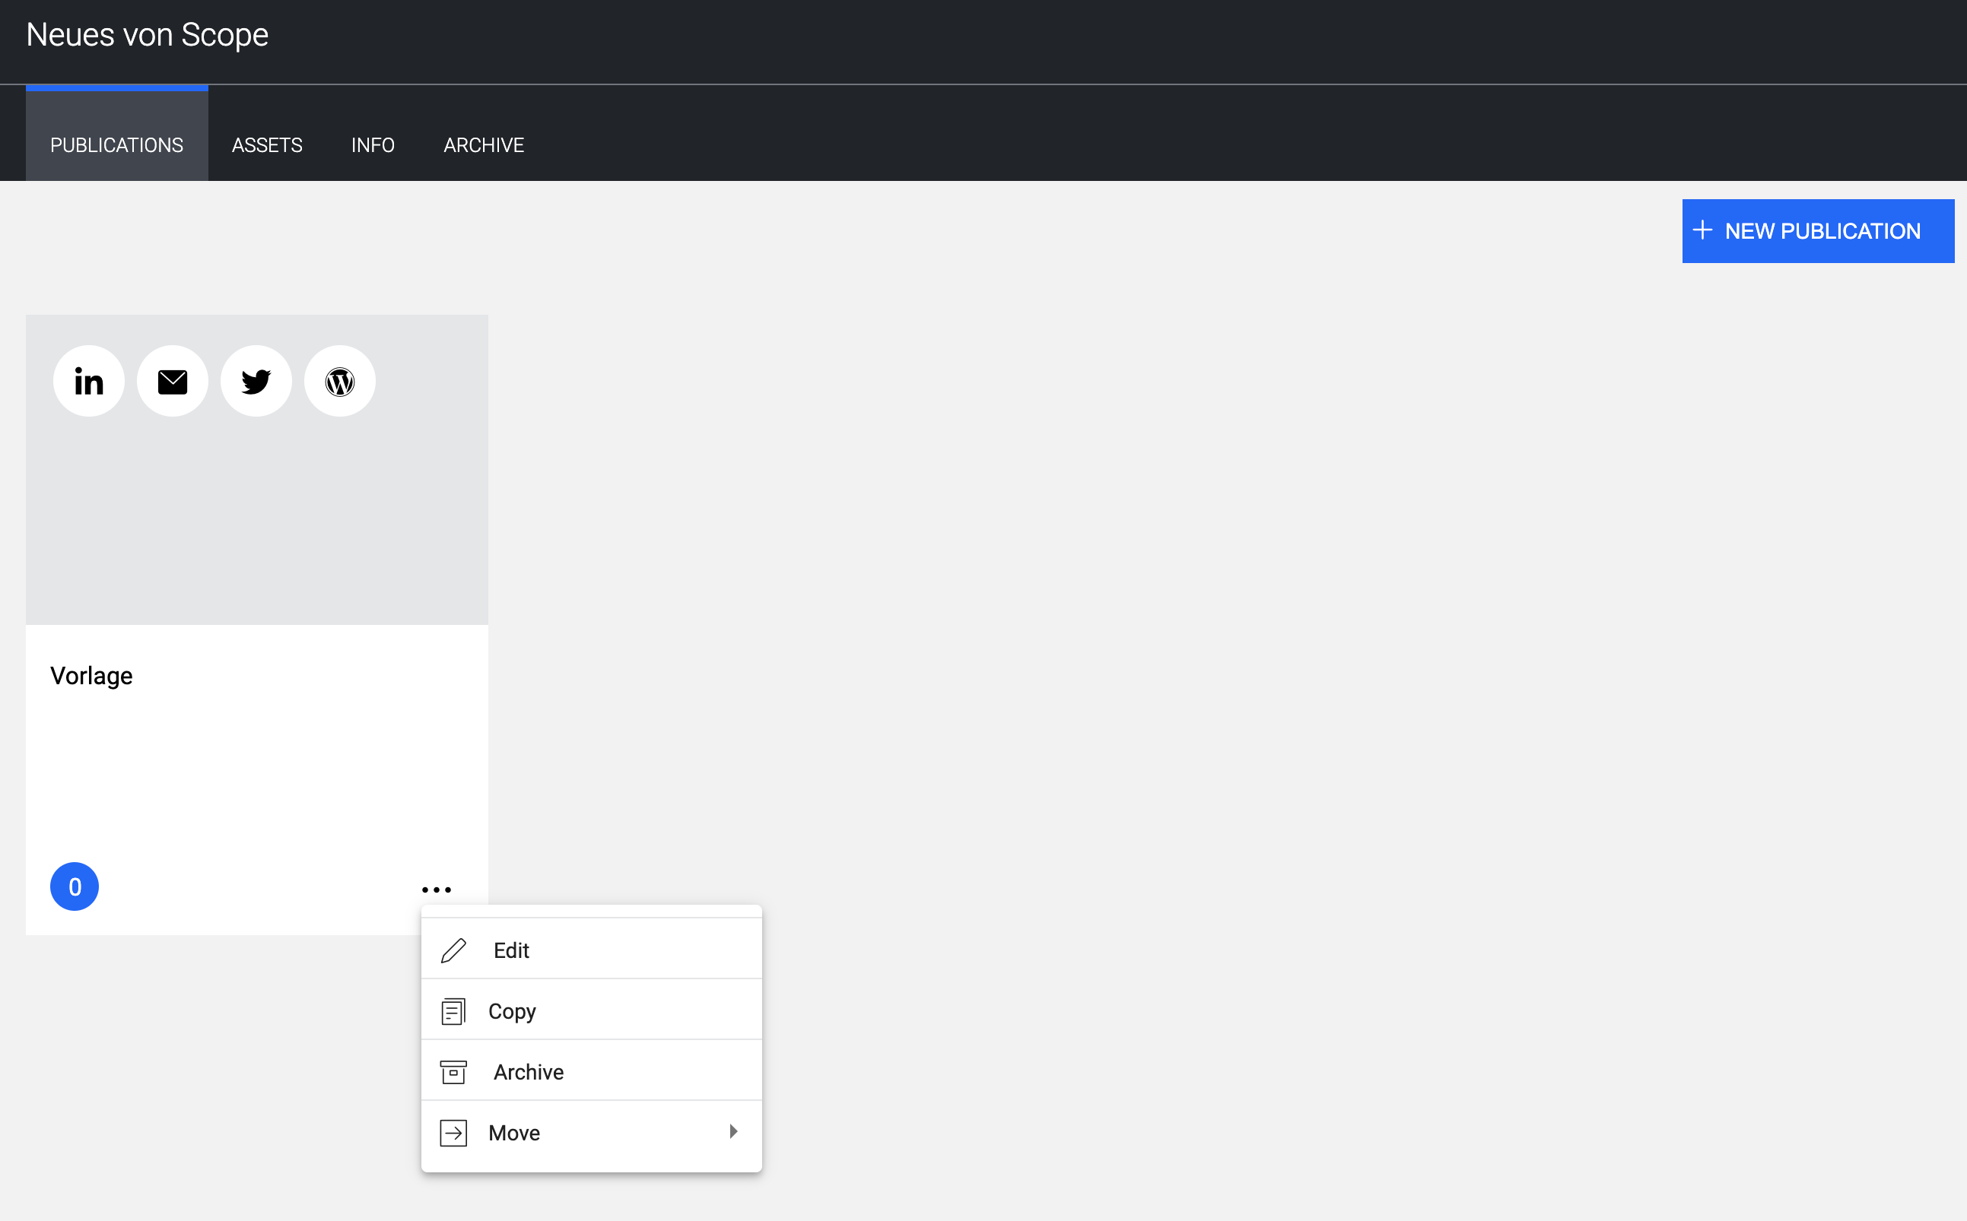This screenshot has width=1967, height=1221.
Task: Choose Copy from the context menu
Action: pos(591,1010)
